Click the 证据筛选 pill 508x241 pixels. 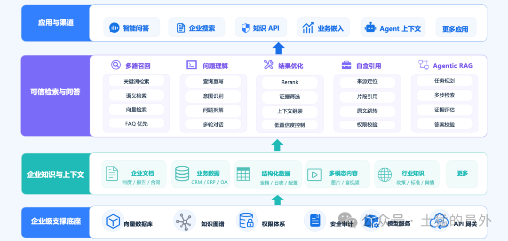click(x=290, y=97)
